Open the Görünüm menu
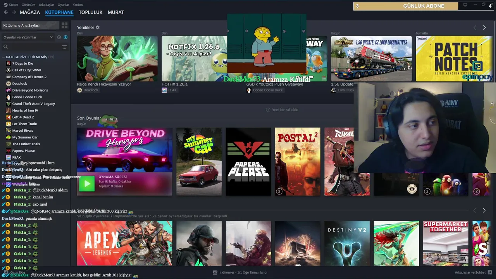This screenshot has height=279, width=496. click(28, 5)
